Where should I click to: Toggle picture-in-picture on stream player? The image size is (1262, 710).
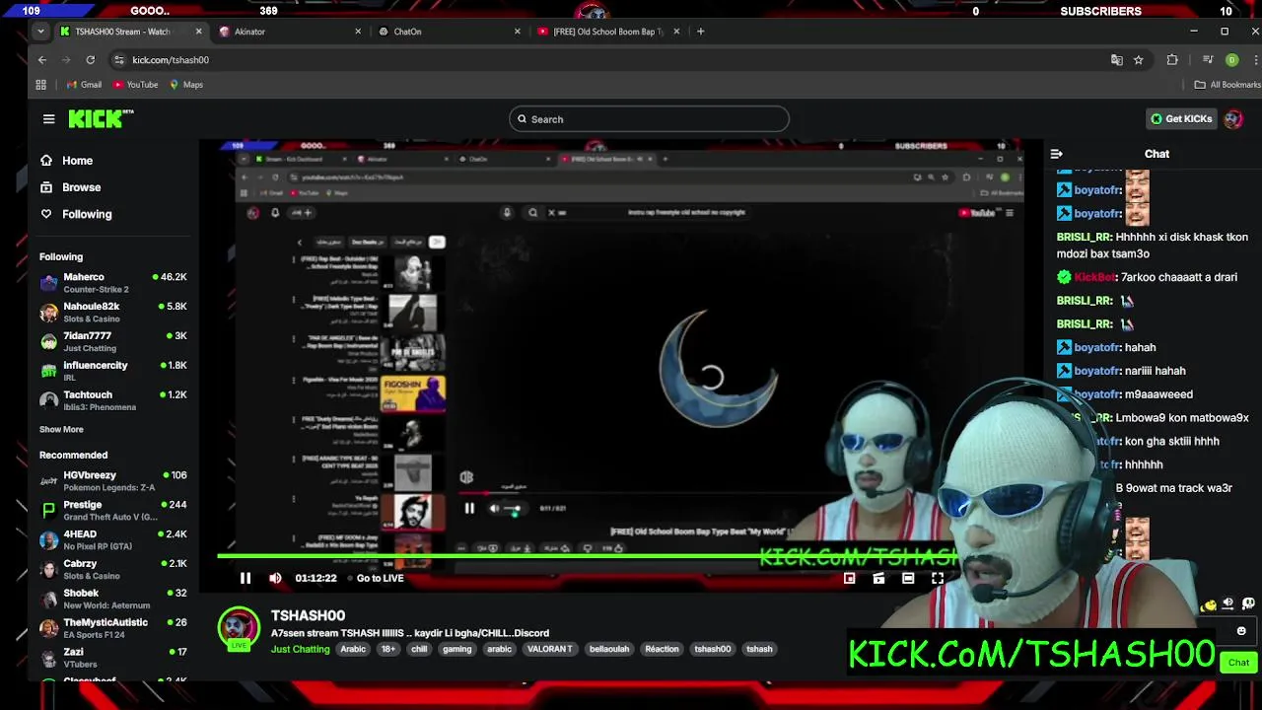pos(849,579)
